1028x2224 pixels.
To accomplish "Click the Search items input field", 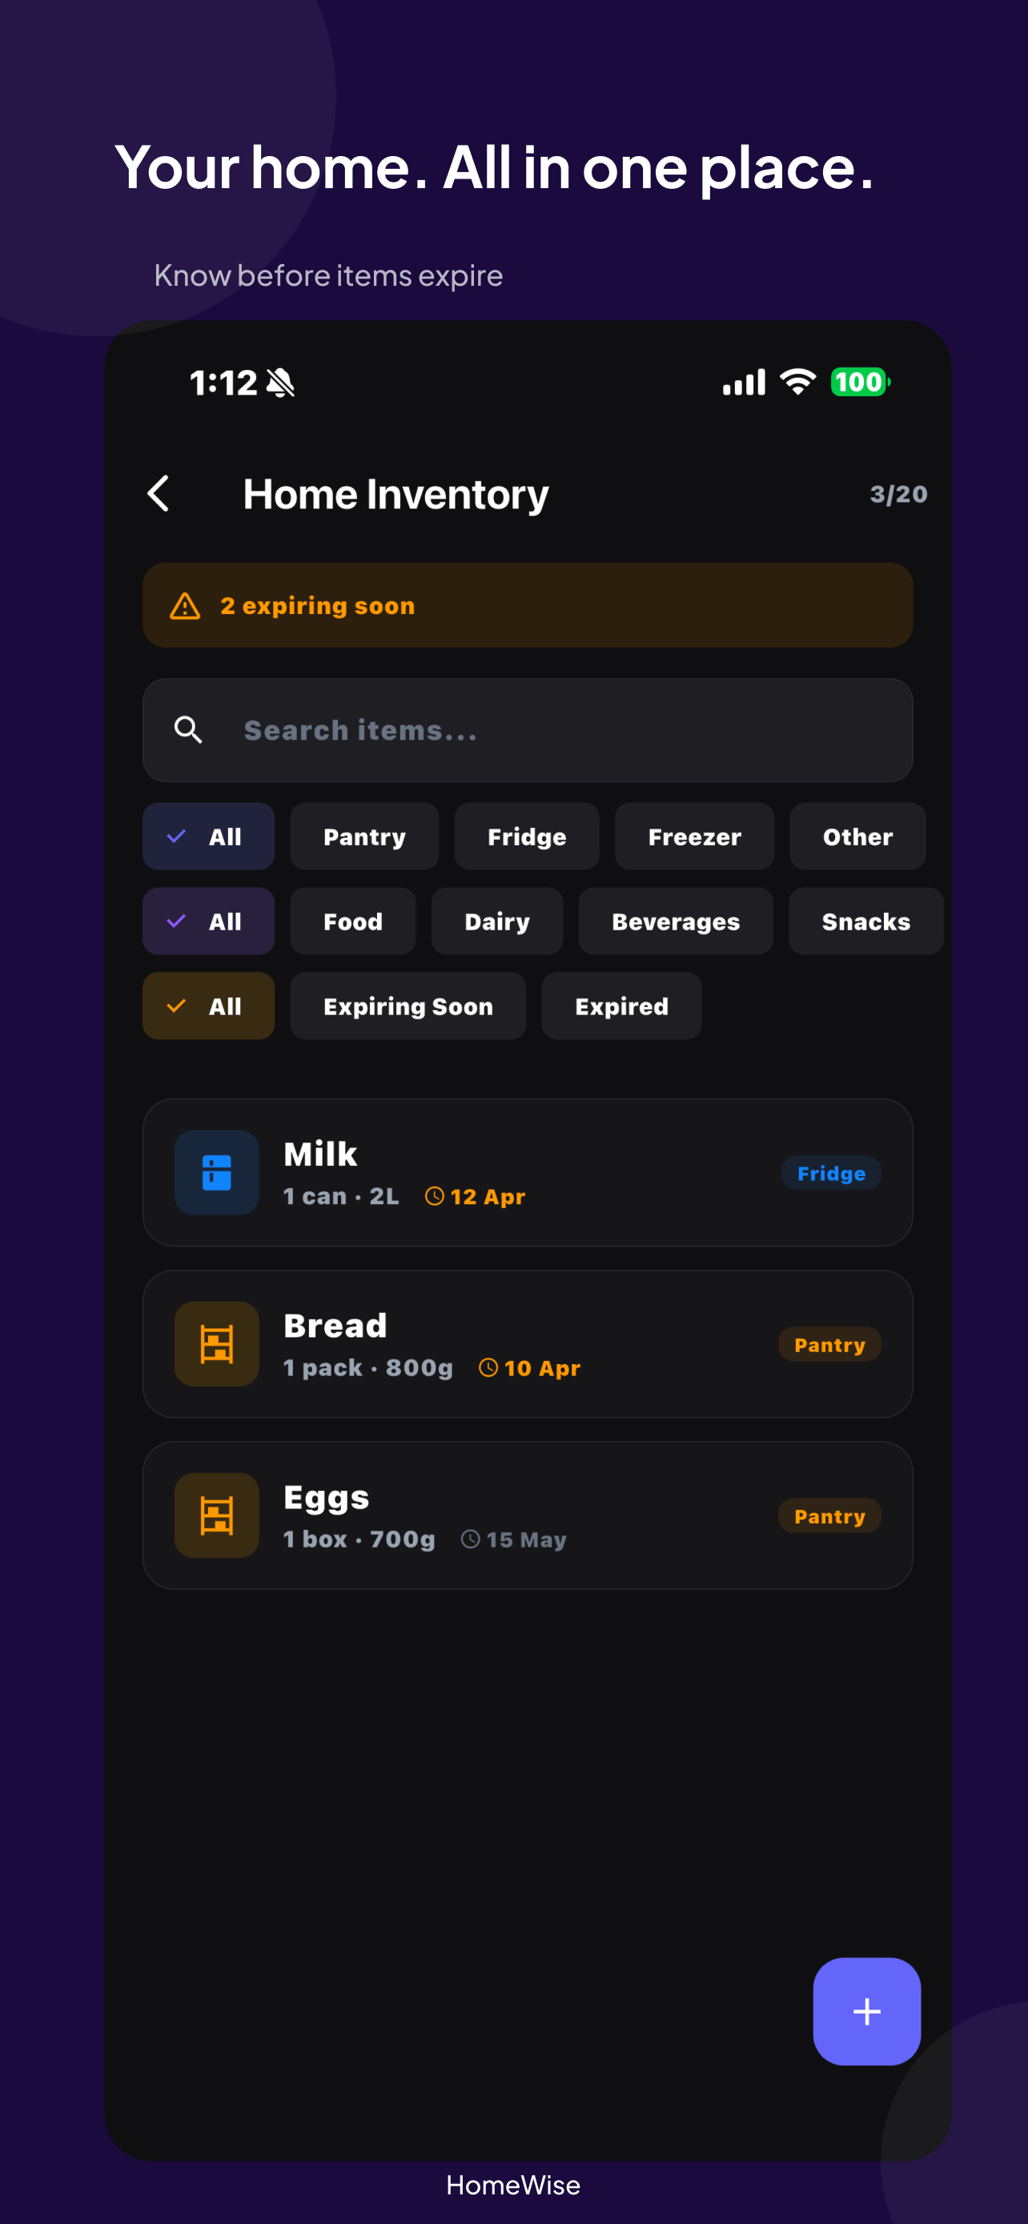I will click(x=527, y=729).
